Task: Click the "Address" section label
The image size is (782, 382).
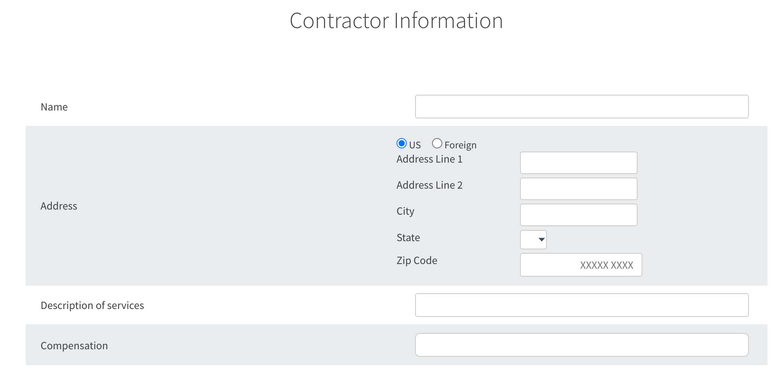Action: [59, 206]
